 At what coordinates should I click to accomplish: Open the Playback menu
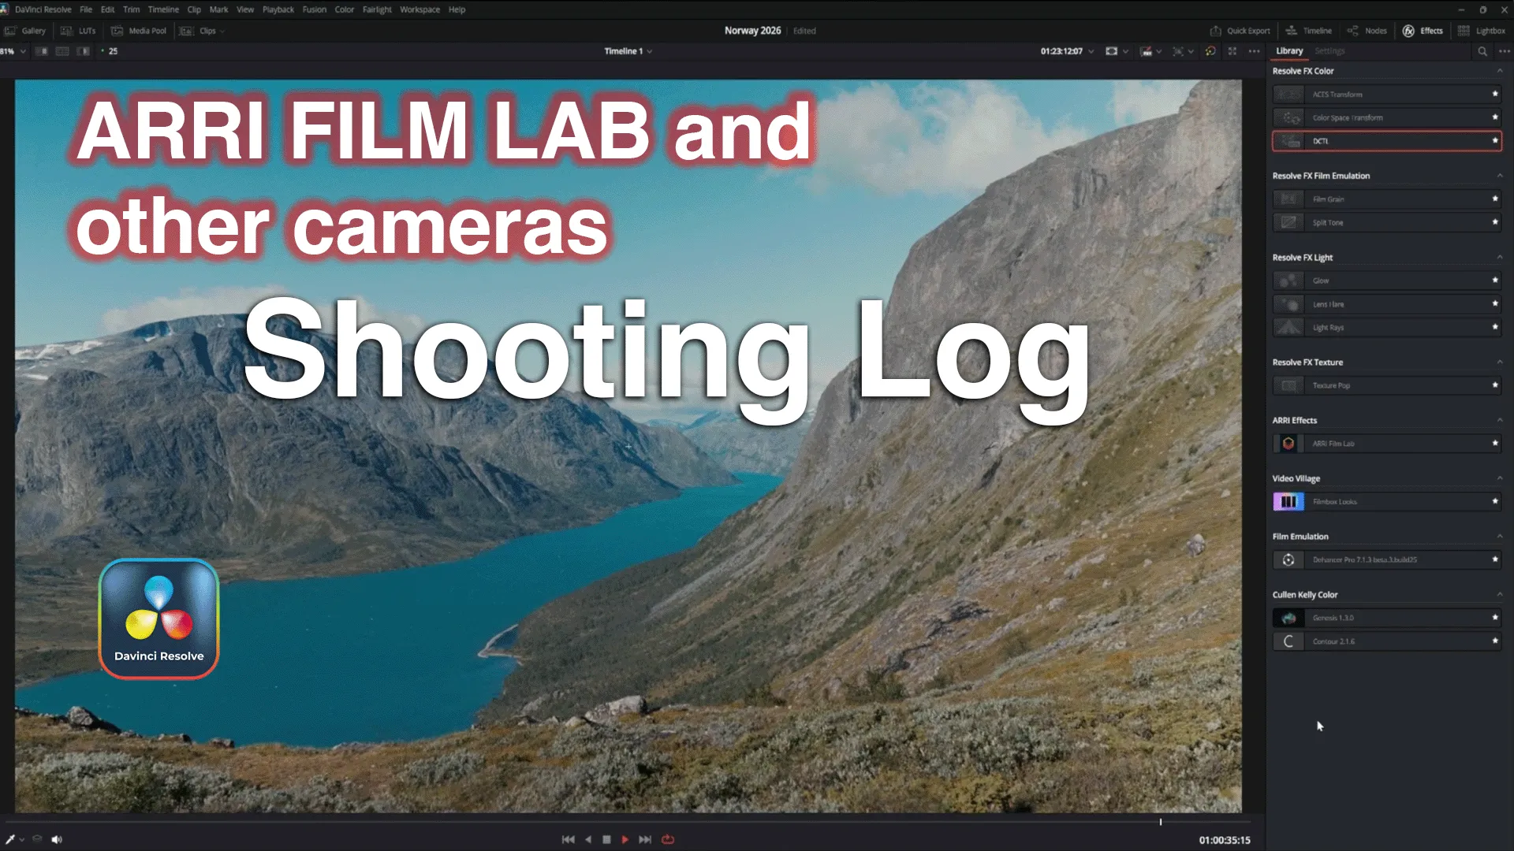coord(278,9)
